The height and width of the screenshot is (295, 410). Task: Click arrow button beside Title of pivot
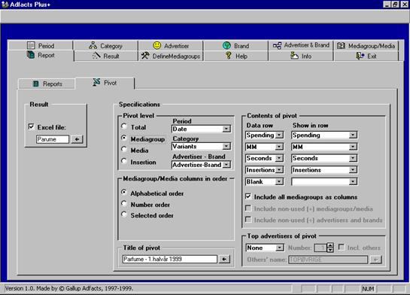pos(224,259)
